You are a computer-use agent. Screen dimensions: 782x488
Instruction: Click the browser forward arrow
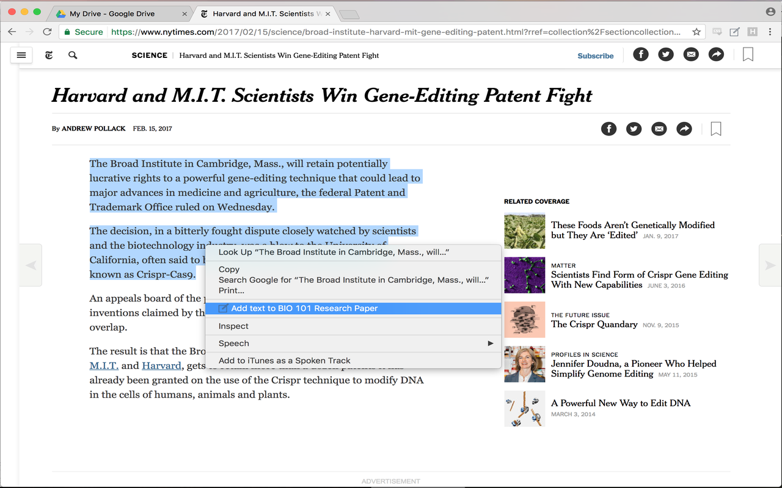(x=29, y=32)
